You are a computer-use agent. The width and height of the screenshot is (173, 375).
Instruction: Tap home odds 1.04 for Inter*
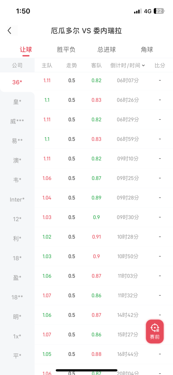47,198
